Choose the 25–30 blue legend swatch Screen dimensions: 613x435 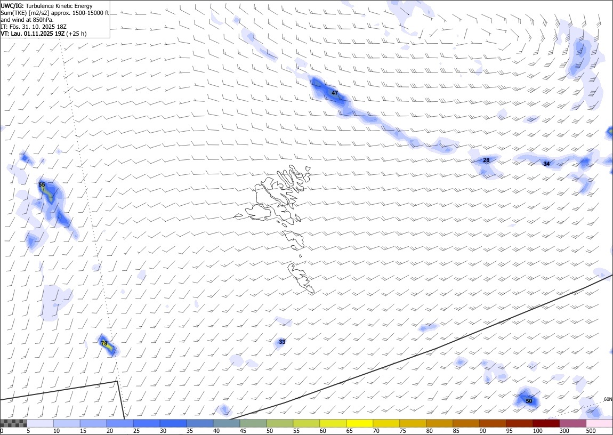(x=147, y=423)
